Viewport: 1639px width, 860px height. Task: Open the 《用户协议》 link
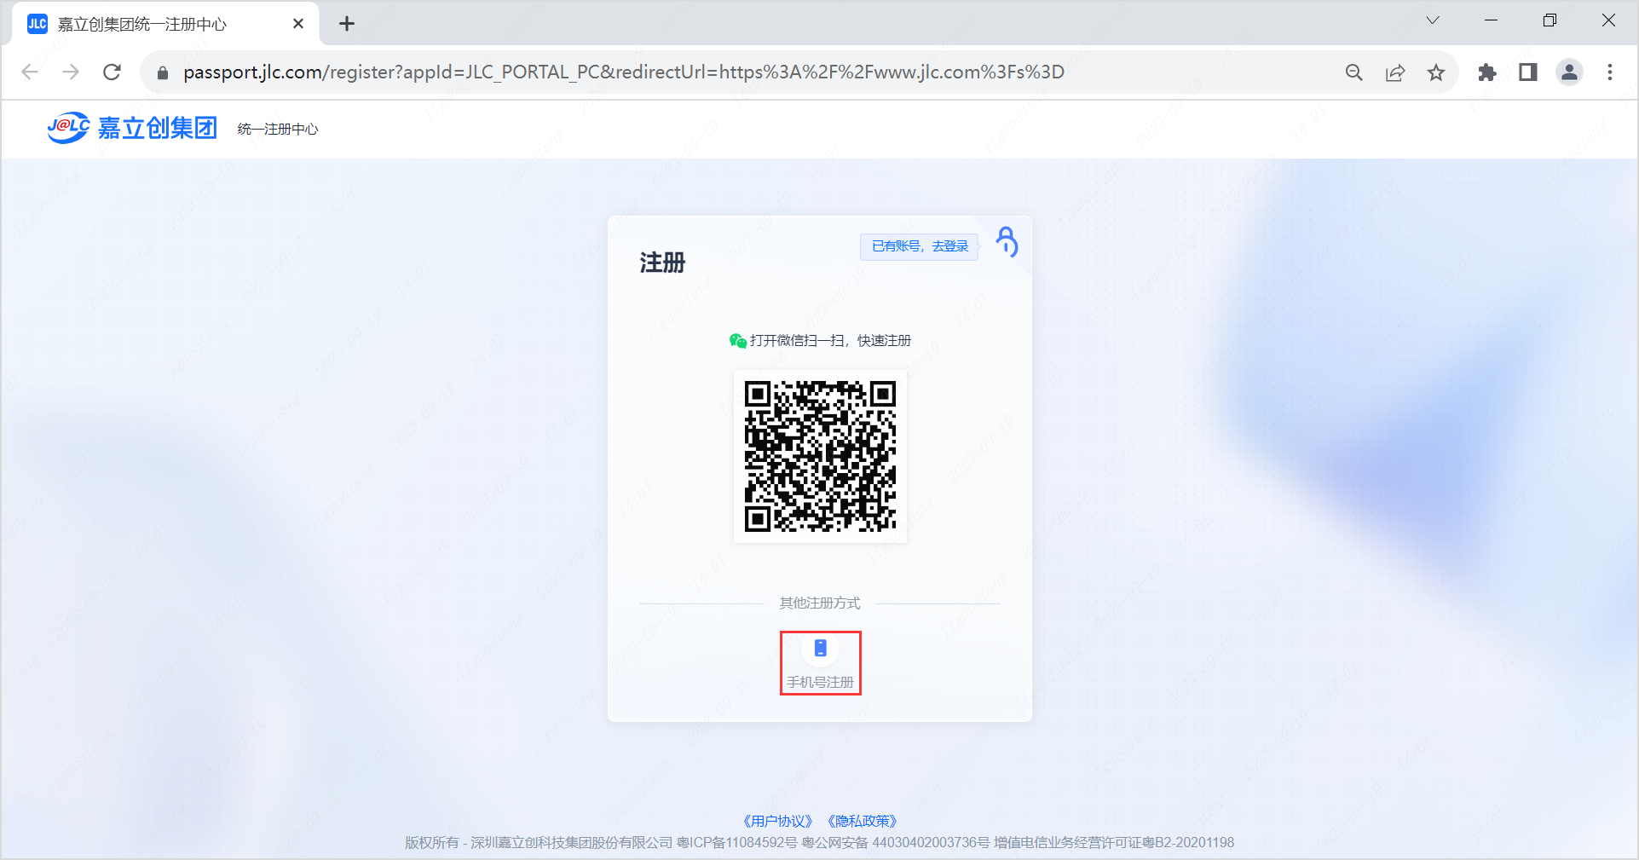pos(777,821)
